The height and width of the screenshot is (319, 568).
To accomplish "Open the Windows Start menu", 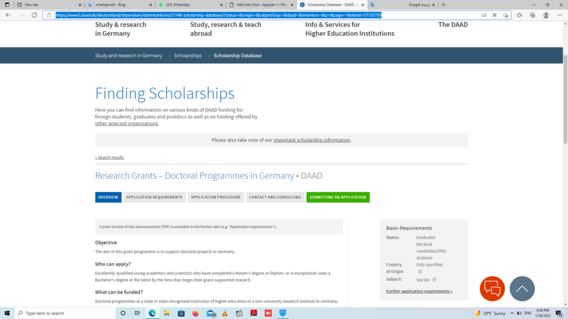I will click(x=7, y=313).
